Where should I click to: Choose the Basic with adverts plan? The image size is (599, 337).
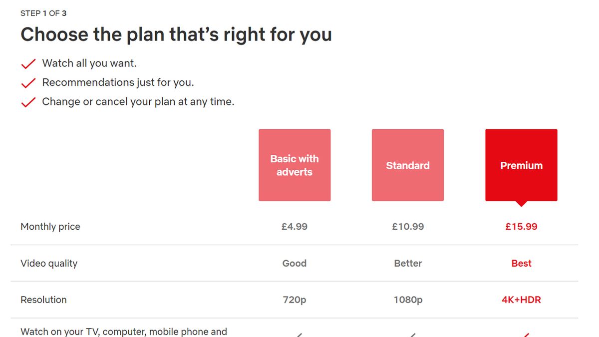(295, 165)
